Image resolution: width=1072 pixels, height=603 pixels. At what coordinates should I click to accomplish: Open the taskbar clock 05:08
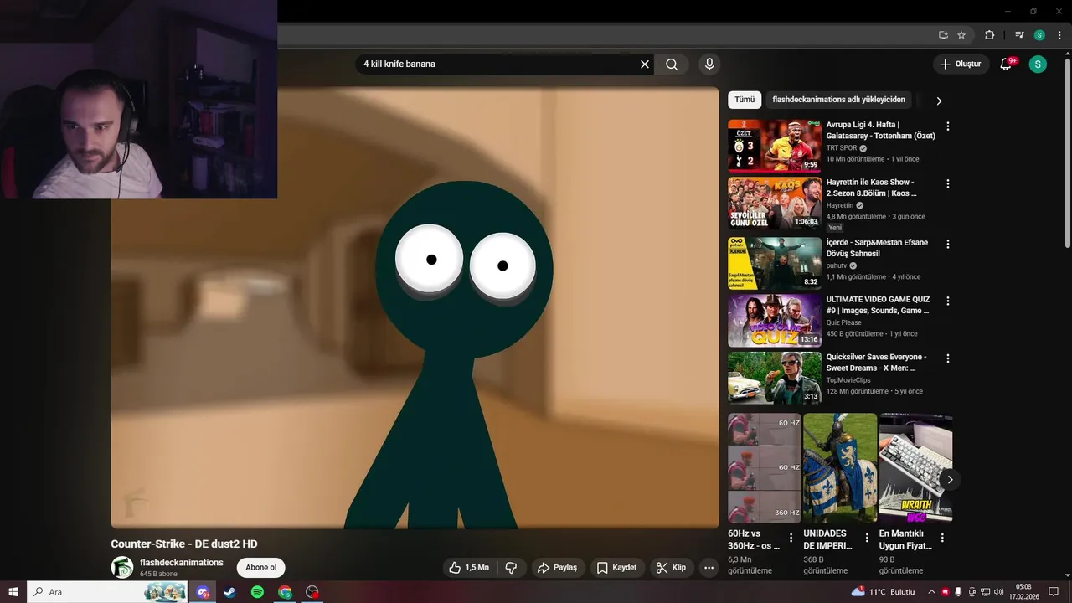[1024, 592]
